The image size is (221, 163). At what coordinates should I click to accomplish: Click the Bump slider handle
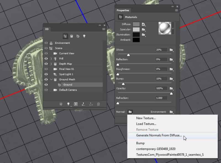tap(123, 84)
